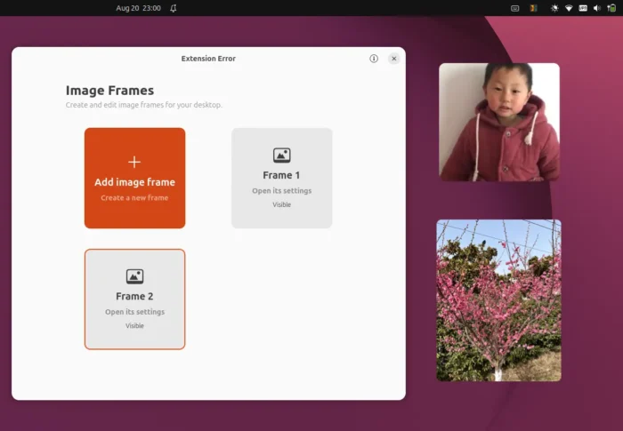Open the info icon in the window header
The image size is (623, 431).
tap(374, 59)
